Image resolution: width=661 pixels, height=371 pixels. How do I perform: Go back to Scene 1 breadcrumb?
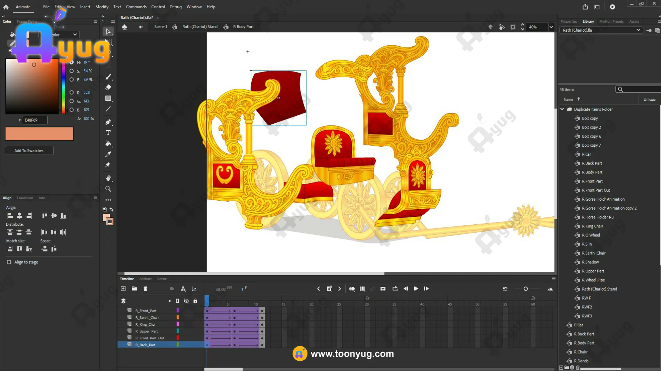(160, 27)
